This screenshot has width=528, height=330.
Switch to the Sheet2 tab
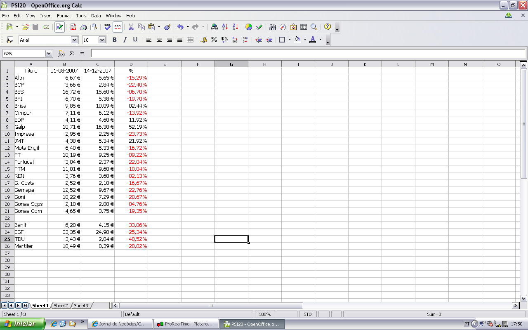coord(61,306)
